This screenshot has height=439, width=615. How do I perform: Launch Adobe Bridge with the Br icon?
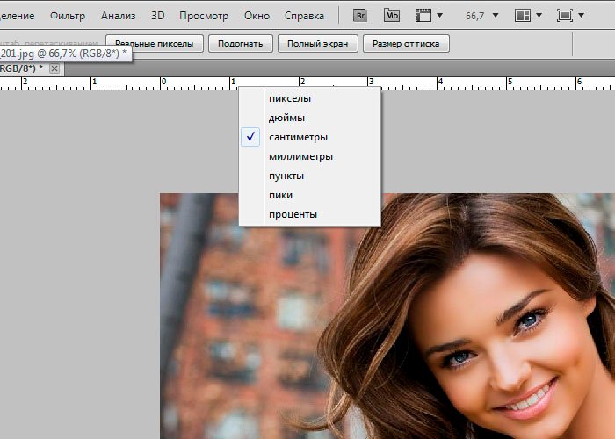click(x=360, y=16)
